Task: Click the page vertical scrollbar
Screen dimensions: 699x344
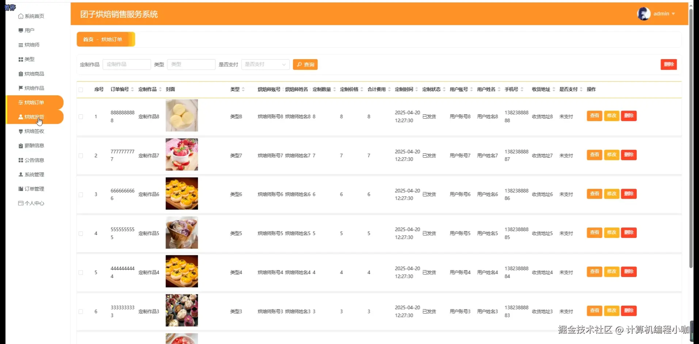Action: [x=691, y=139]
